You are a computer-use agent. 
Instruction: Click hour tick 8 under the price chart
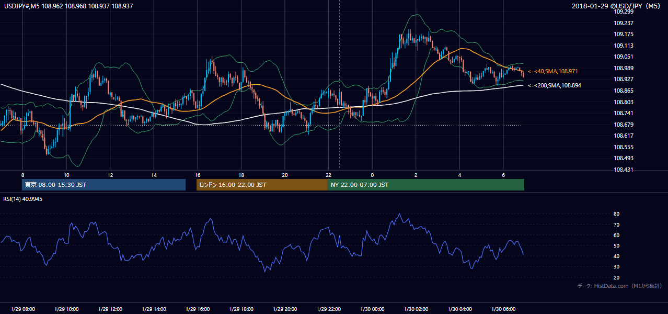point(22,175)
